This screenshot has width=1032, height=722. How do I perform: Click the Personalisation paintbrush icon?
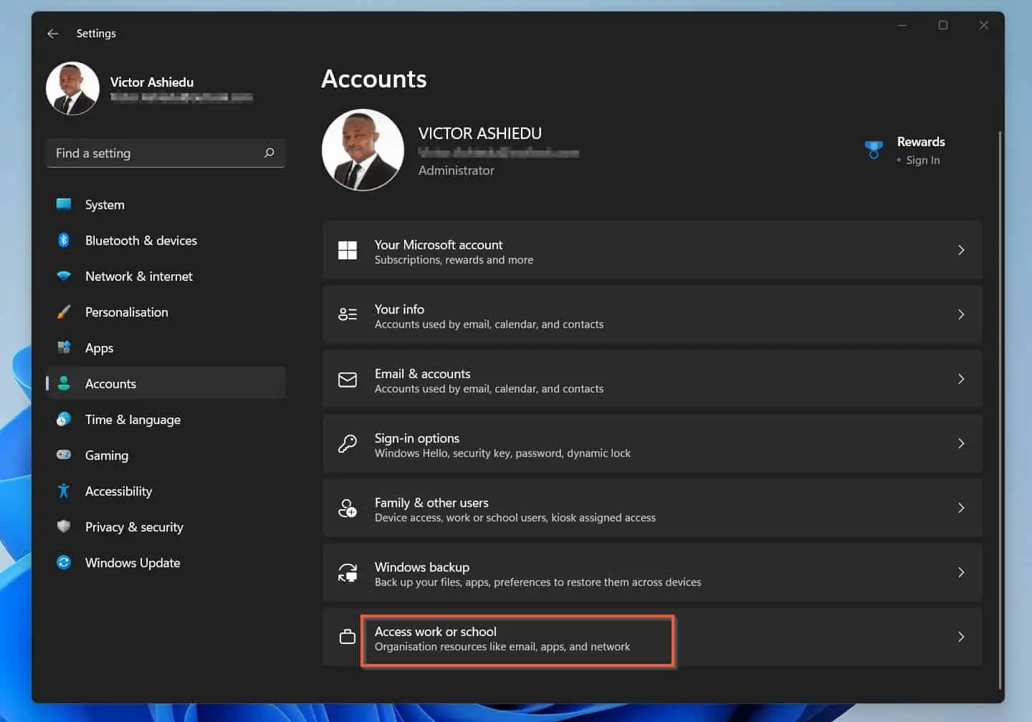pos(64,312)
